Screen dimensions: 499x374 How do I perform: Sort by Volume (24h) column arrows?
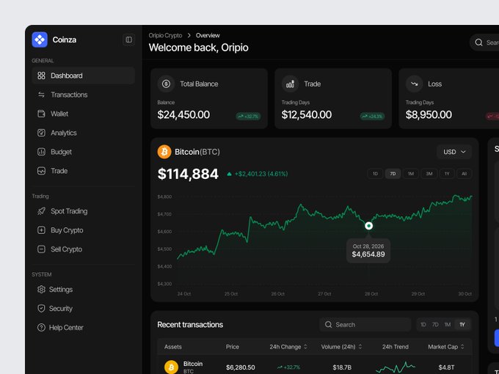coord(360,347)
